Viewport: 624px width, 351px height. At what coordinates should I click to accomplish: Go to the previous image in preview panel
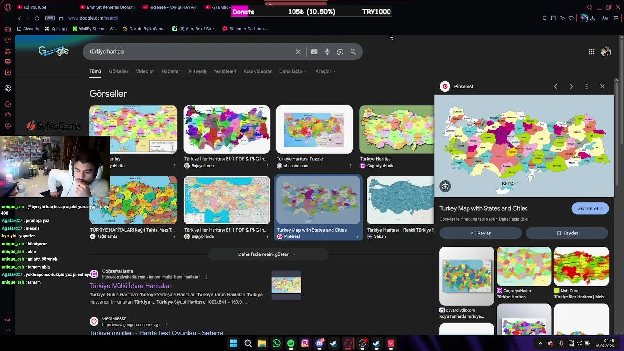click(556, 86)
